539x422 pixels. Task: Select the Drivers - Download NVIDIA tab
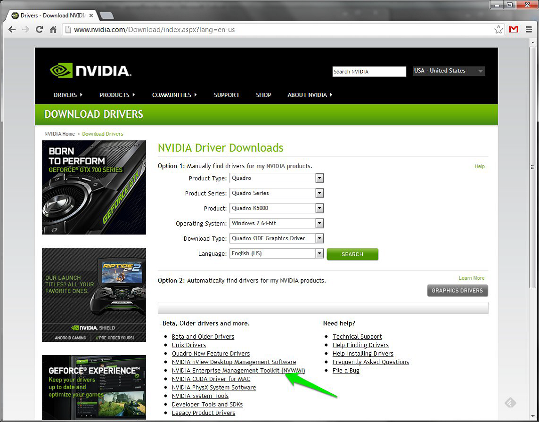(x=53, y=16)
